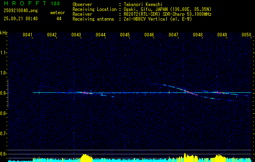This screenshot has width=255, height=162.
Task: Click the red meteor echo near 0043
Action: (x=85, y=93)
